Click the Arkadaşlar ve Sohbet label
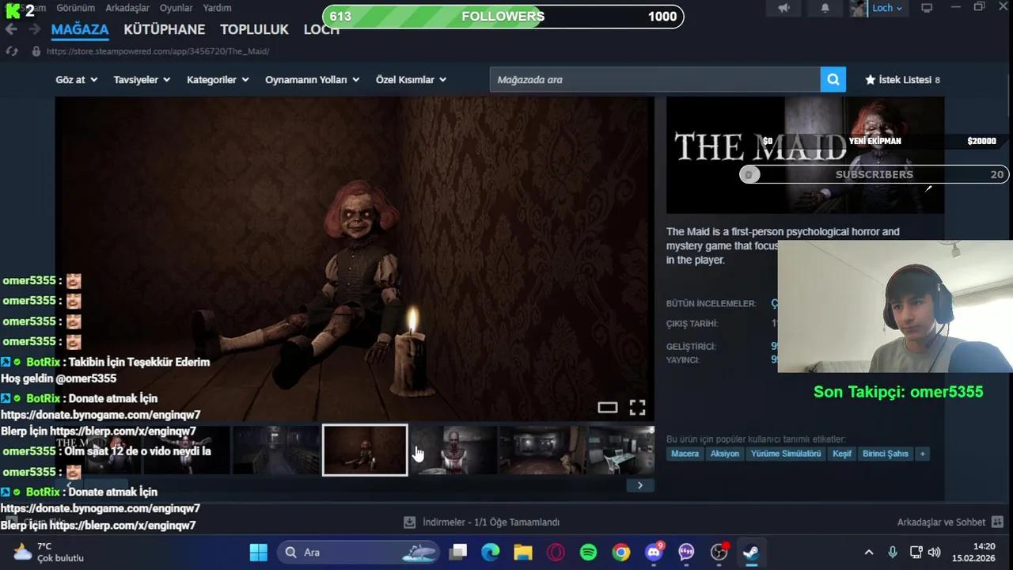Image resolution: width=1013 pixels, height=570 pixels. tap(941, 522)
